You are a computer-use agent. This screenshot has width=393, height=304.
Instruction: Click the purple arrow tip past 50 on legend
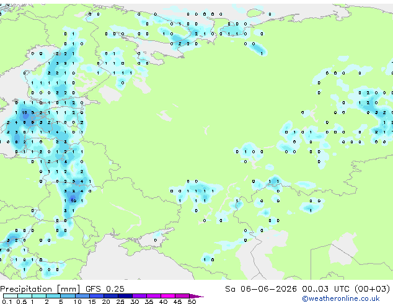point(196,296)
